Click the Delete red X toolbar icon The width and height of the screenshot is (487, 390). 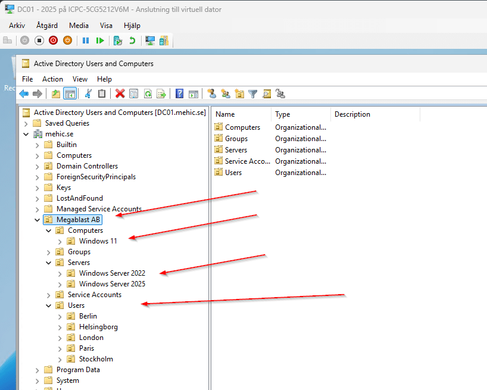click(120, 93)
